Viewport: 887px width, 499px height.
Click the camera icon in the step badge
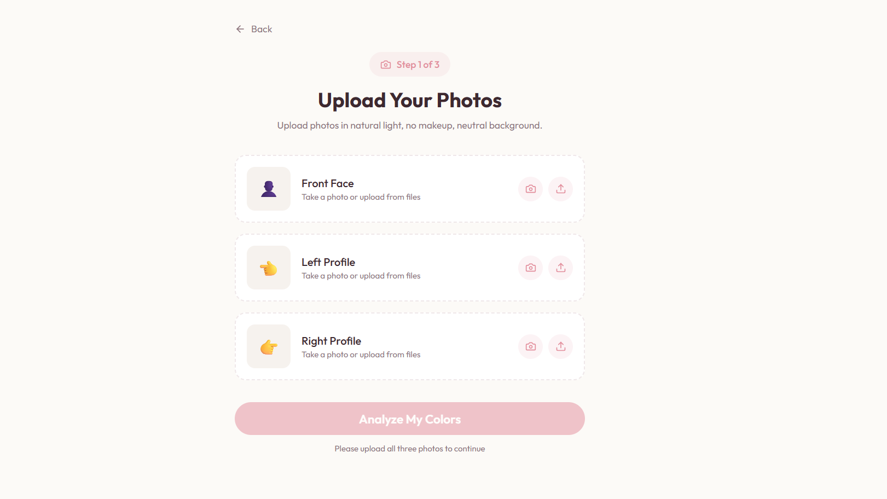tap(386, 65)
